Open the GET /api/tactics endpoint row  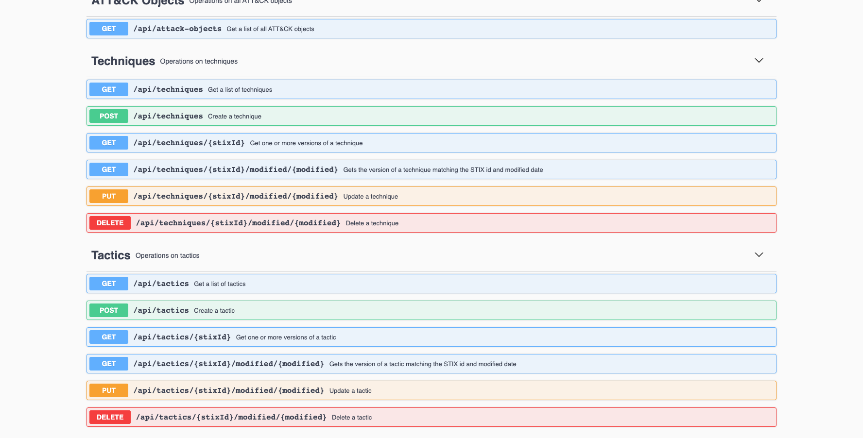[x=431, y=283]
